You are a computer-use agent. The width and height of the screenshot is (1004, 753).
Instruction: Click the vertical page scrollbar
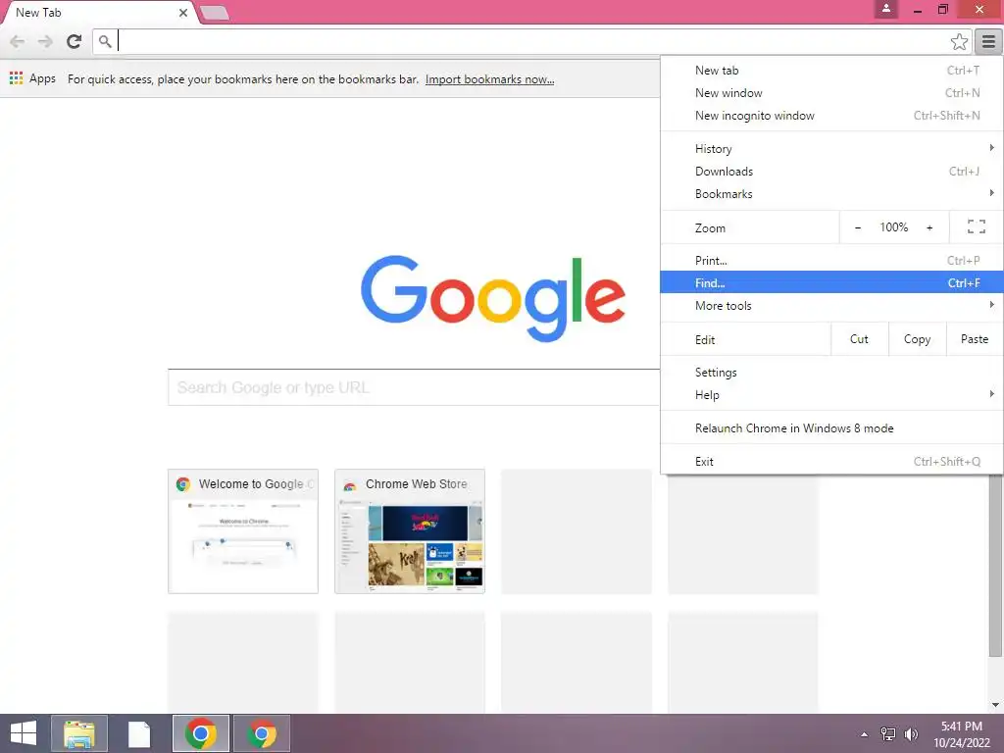pyautogui.click(x=995, y=566)
